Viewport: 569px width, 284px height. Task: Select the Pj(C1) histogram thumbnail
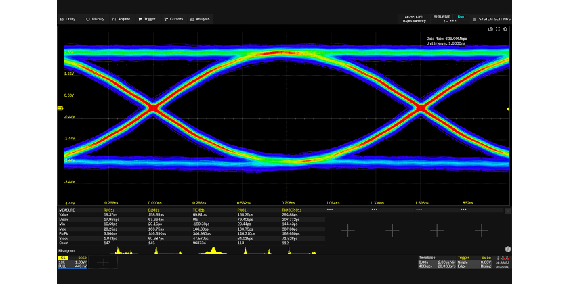tap(257, 250)
